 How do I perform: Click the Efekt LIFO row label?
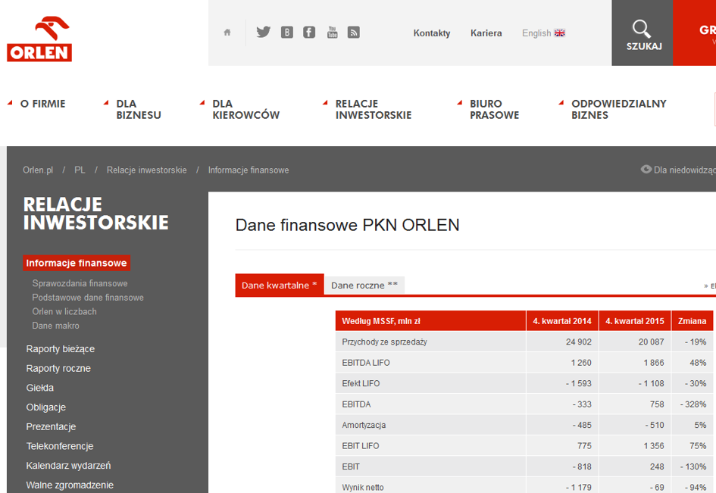(x=361, y=383)
